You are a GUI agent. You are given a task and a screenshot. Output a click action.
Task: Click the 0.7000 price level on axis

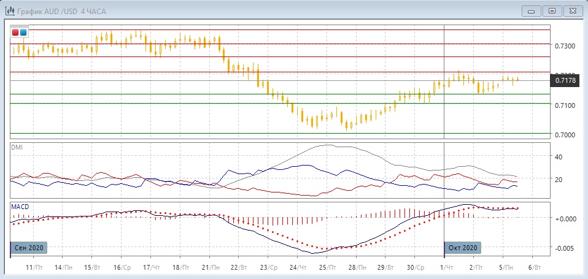(565, 135)
